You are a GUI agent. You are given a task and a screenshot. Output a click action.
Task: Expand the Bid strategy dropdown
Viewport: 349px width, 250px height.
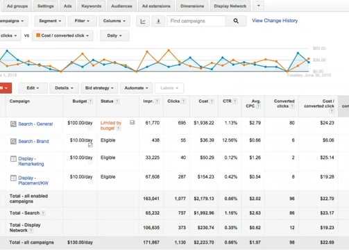click(99, 88)
